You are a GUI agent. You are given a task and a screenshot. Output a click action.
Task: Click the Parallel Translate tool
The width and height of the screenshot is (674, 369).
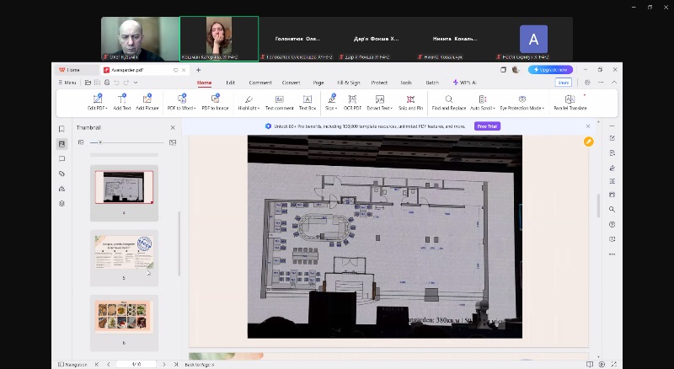(x=570, y=102)
